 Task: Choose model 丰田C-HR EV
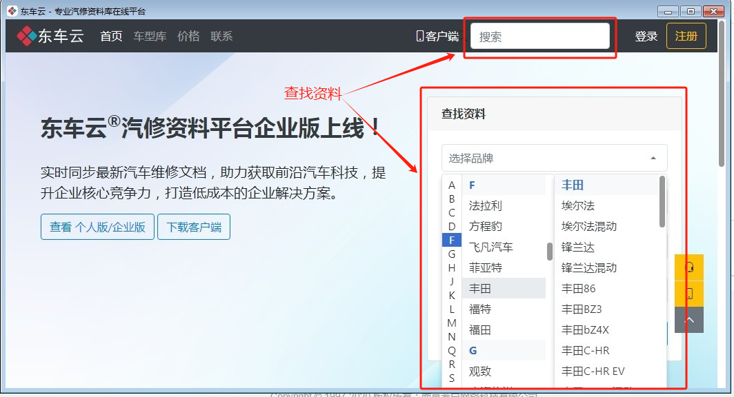coord(606,371)
